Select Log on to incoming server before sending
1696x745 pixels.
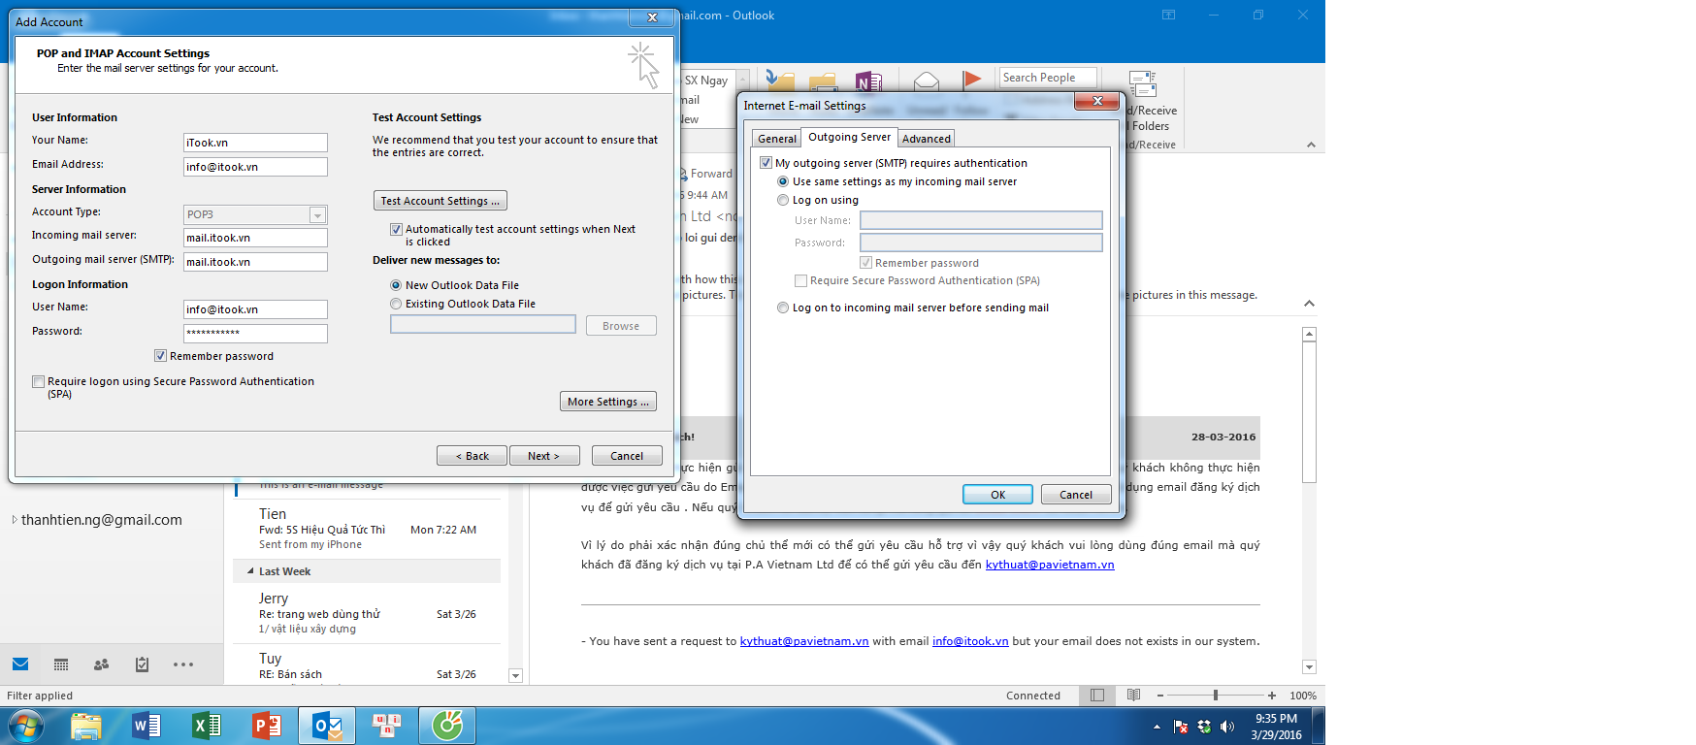783,308
